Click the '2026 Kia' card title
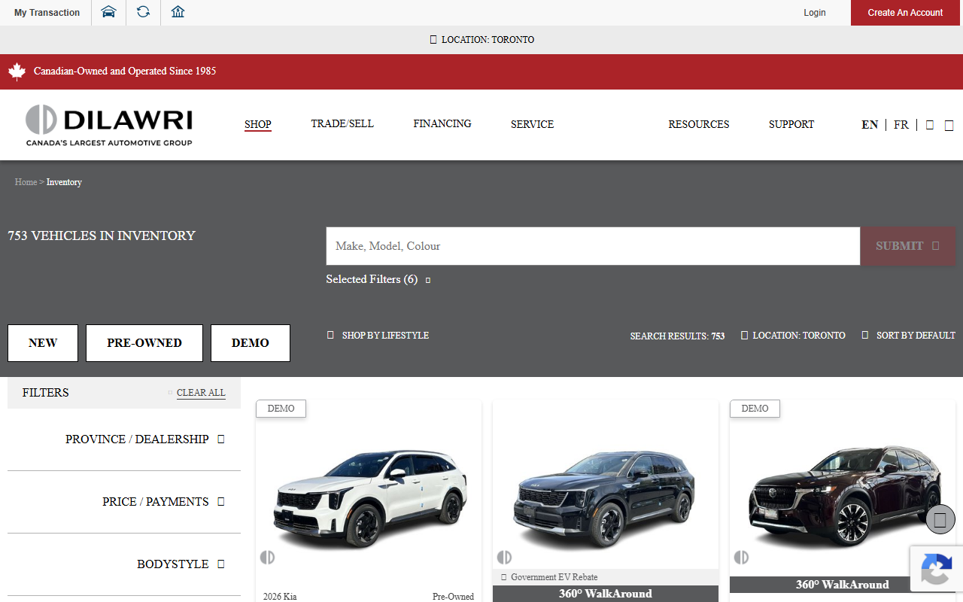 pos(280,597)
